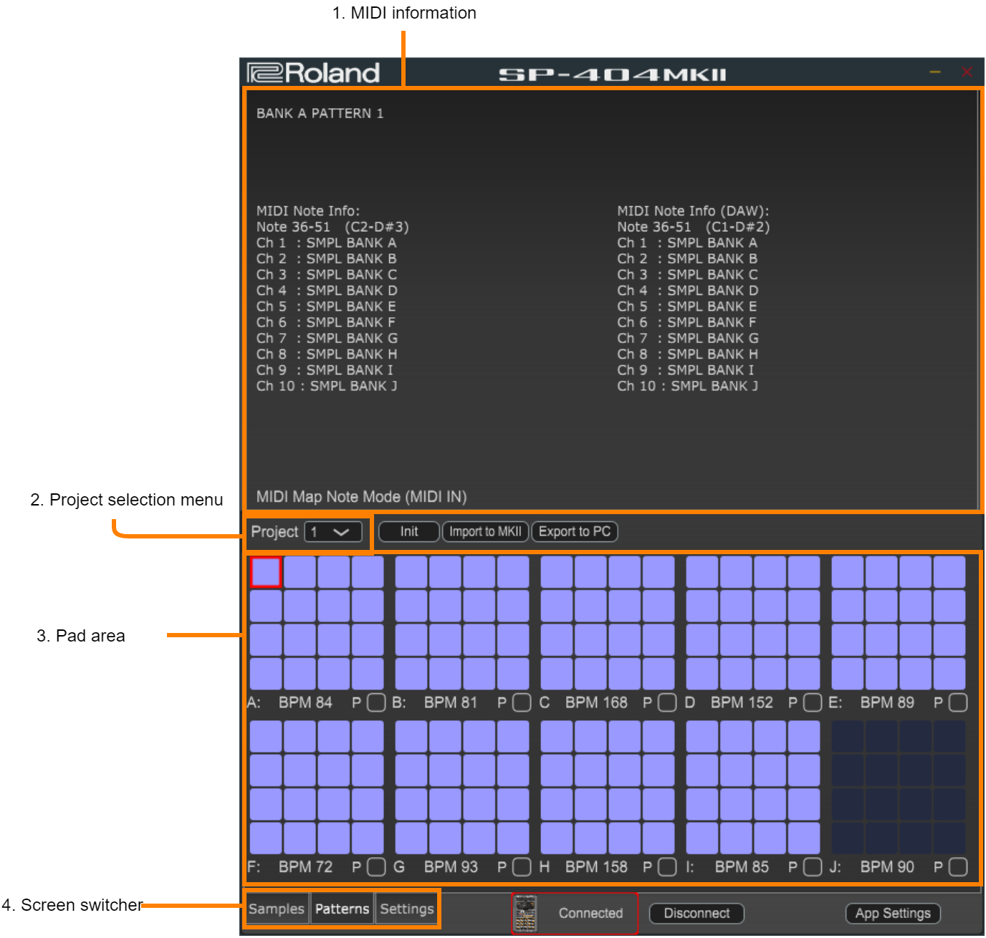Click the BPM 81 value of bank B
Image resolution: width=986 pixels, height=938 pixels.
click(451, 702)
